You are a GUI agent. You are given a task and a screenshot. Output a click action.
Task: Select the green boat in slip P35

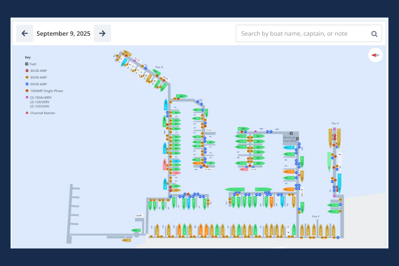pyautogui.click(x=333, y=205)
